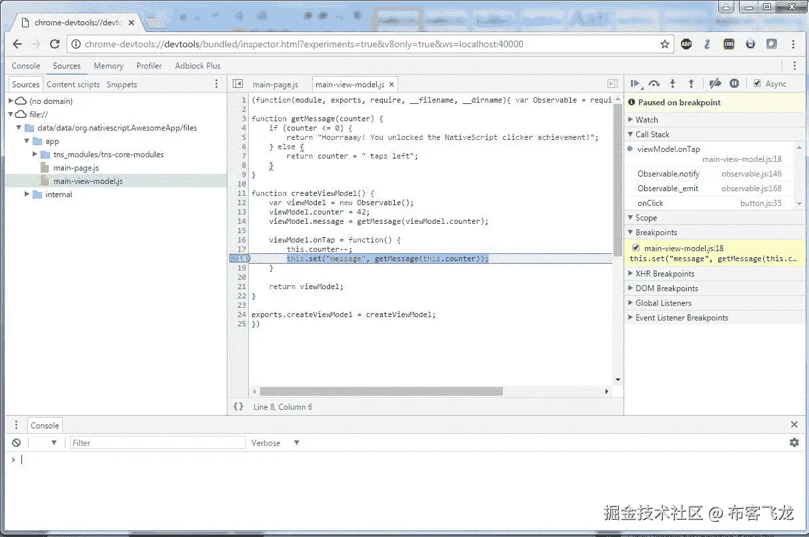
Task: Resume script execution in debugger
Action: click(634, 84)
